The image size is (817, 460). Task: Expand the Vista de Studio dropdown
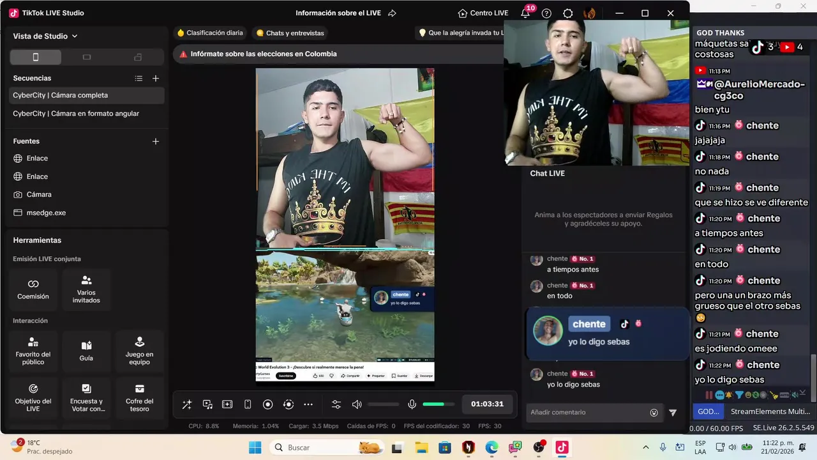coord(45,36)
